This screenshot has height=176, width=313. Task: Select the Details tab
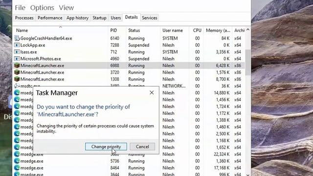(132, 17)
